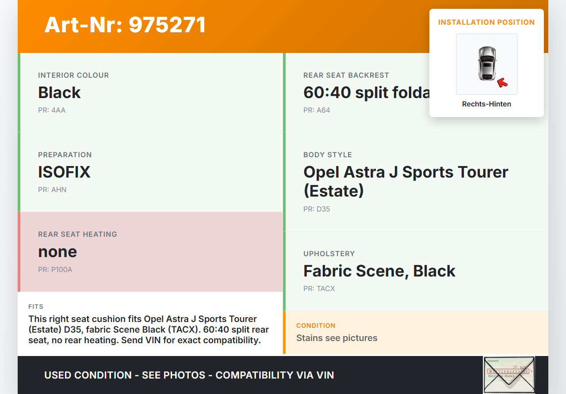The height and width of the screenshot is (394, 566).
Task: Click the Stains see pictures condition note
Action: pyautogui.click(x=337, y=338)
